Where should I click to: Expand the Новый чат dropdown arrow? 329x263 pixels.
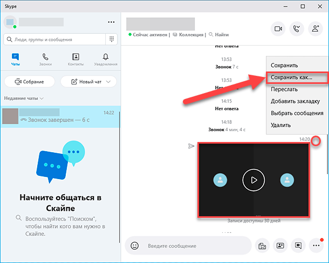tap(108, 82)
